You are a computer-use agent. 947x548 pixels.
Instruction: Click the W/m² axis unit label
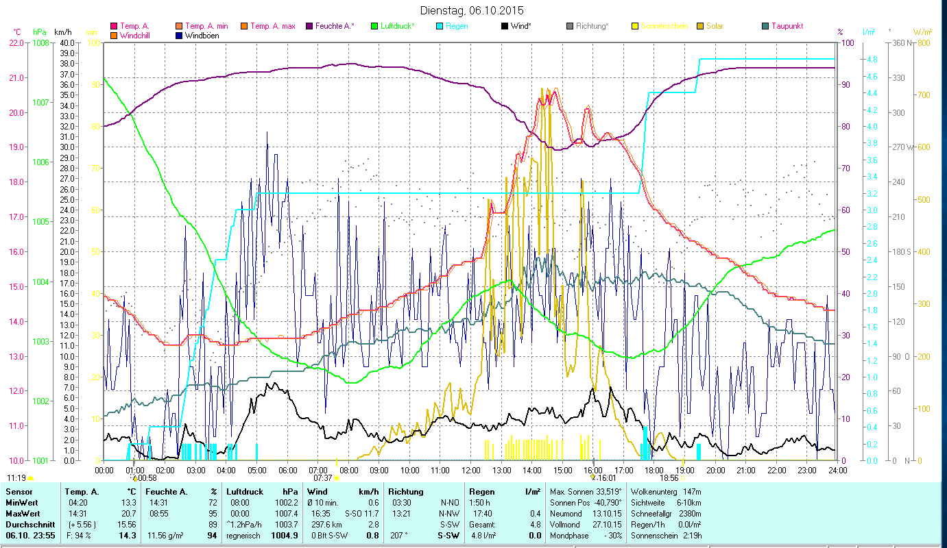tap(922, 32)
